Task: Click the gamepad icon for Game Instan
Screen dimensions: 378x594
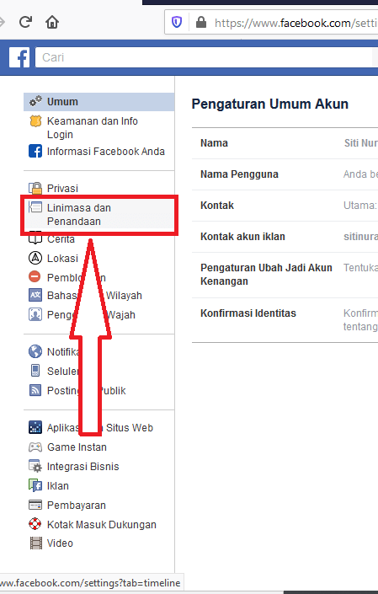Action: pyautogui.click(x=35, y=447)
